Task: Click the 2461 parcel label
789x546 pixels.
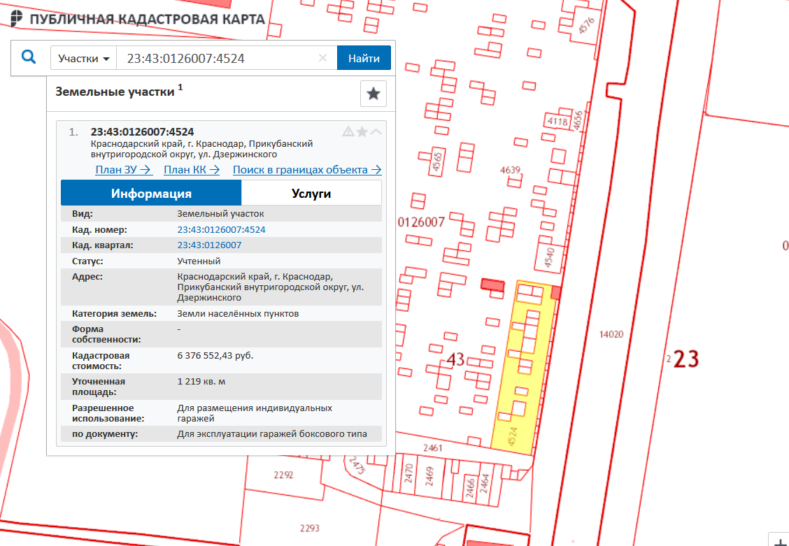Action: tap(433, 447)
